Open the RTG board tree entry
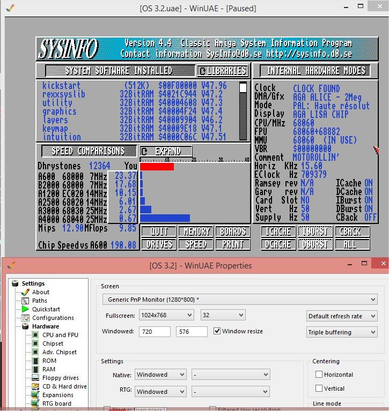 coord(56,403)
